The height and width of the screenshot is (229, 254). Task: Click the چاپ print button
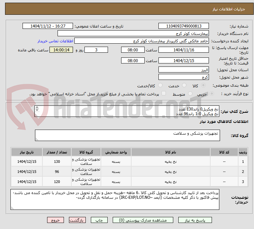pos(99,220)
